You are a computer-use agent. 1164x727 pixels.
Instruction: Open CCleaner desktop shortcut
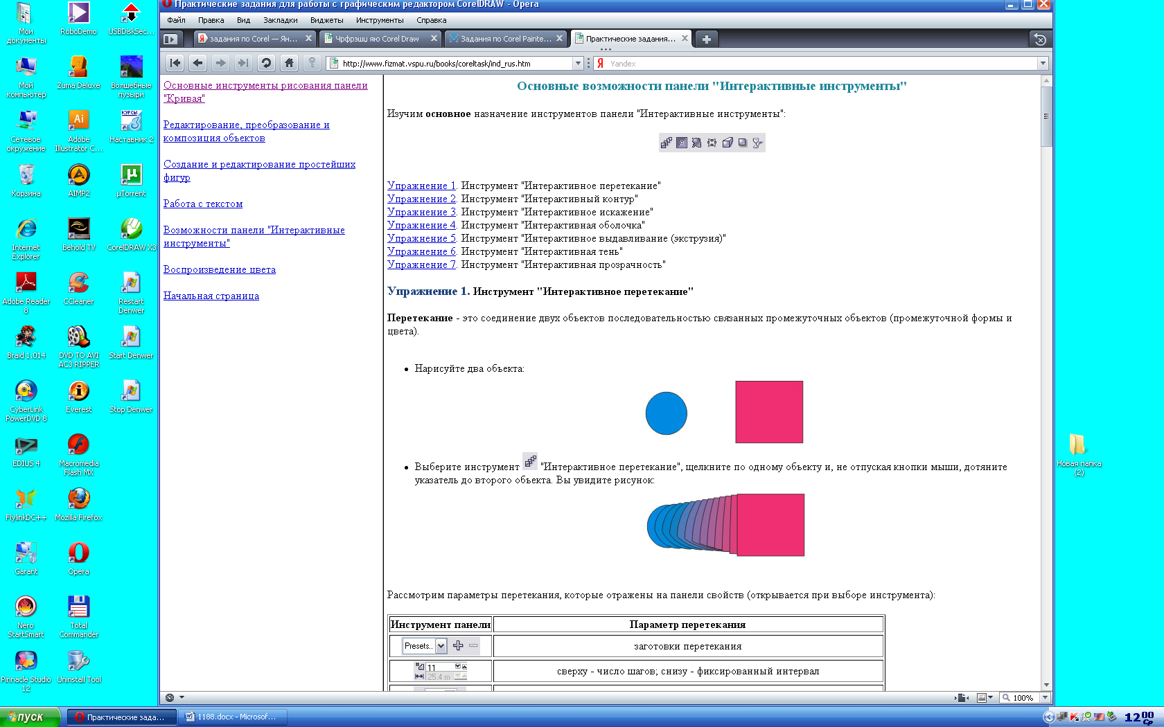(78, 287)
